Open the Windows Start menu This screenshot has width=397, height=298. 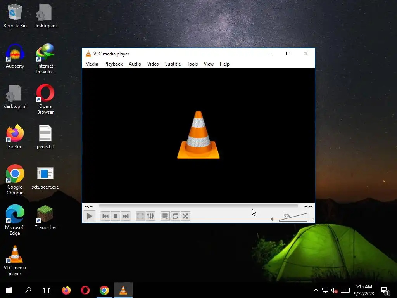(x=9, y=290)
